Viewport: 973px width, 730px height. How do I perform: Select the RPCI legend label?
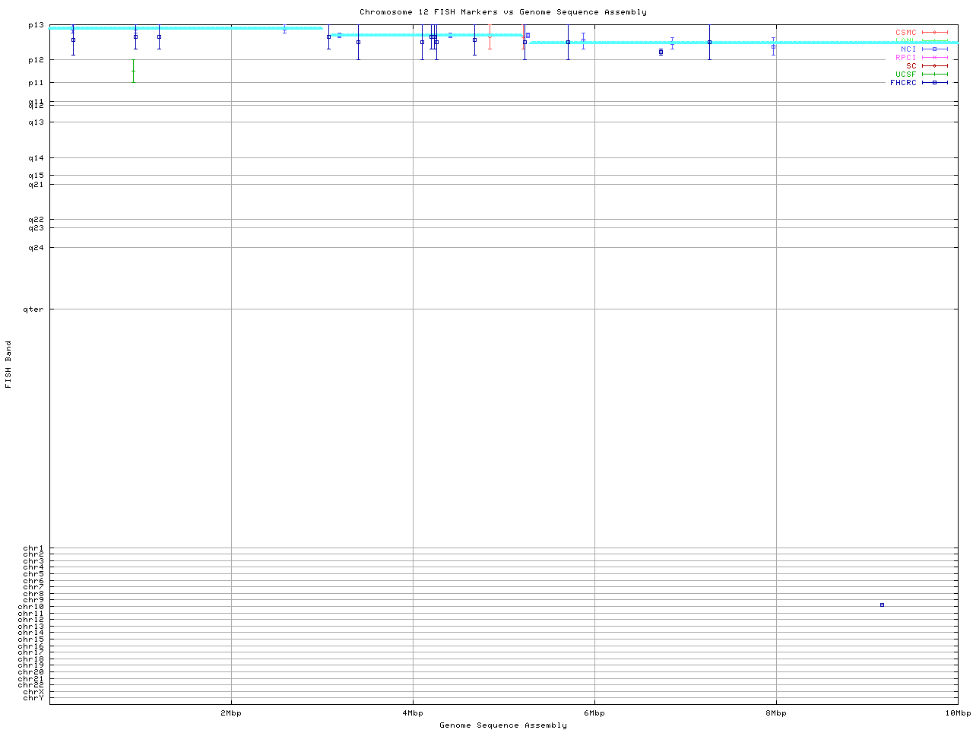click(905, 58)
